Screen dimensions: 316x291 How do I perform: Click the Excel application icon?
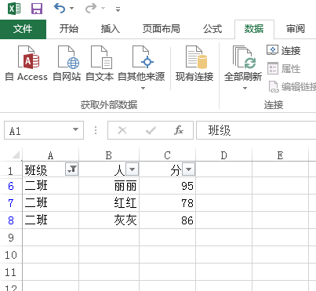click(14, 9)
